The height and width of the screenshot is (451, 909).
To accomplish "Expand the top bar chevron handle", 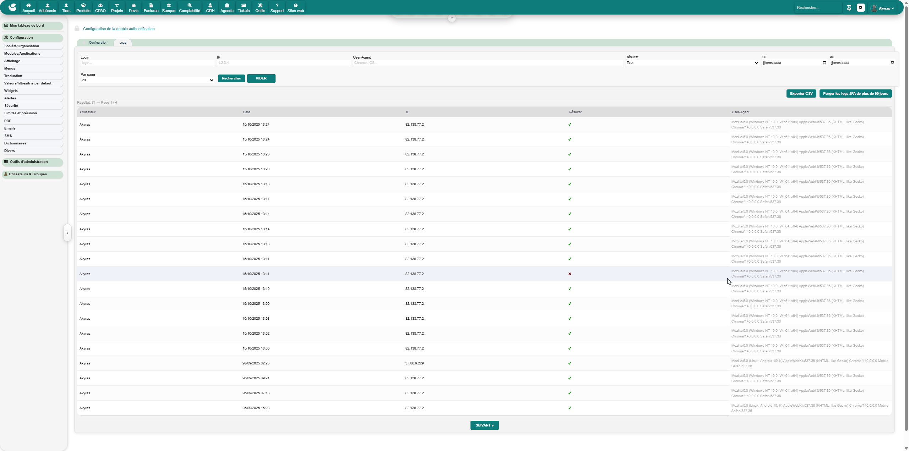I will click(452, 18).
